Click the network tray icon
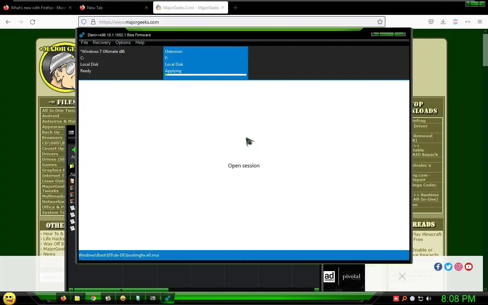 point(421,299)
